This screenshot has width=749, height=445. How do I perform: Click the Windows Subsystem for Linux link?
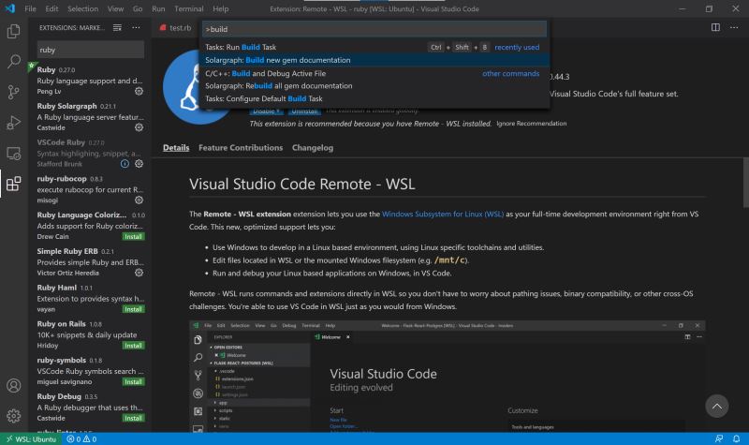click(442, 215)
